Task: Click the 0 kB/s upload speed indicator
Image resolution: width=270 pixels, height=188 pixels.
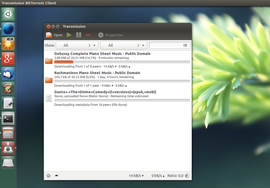Action: [x=158, y=176]
